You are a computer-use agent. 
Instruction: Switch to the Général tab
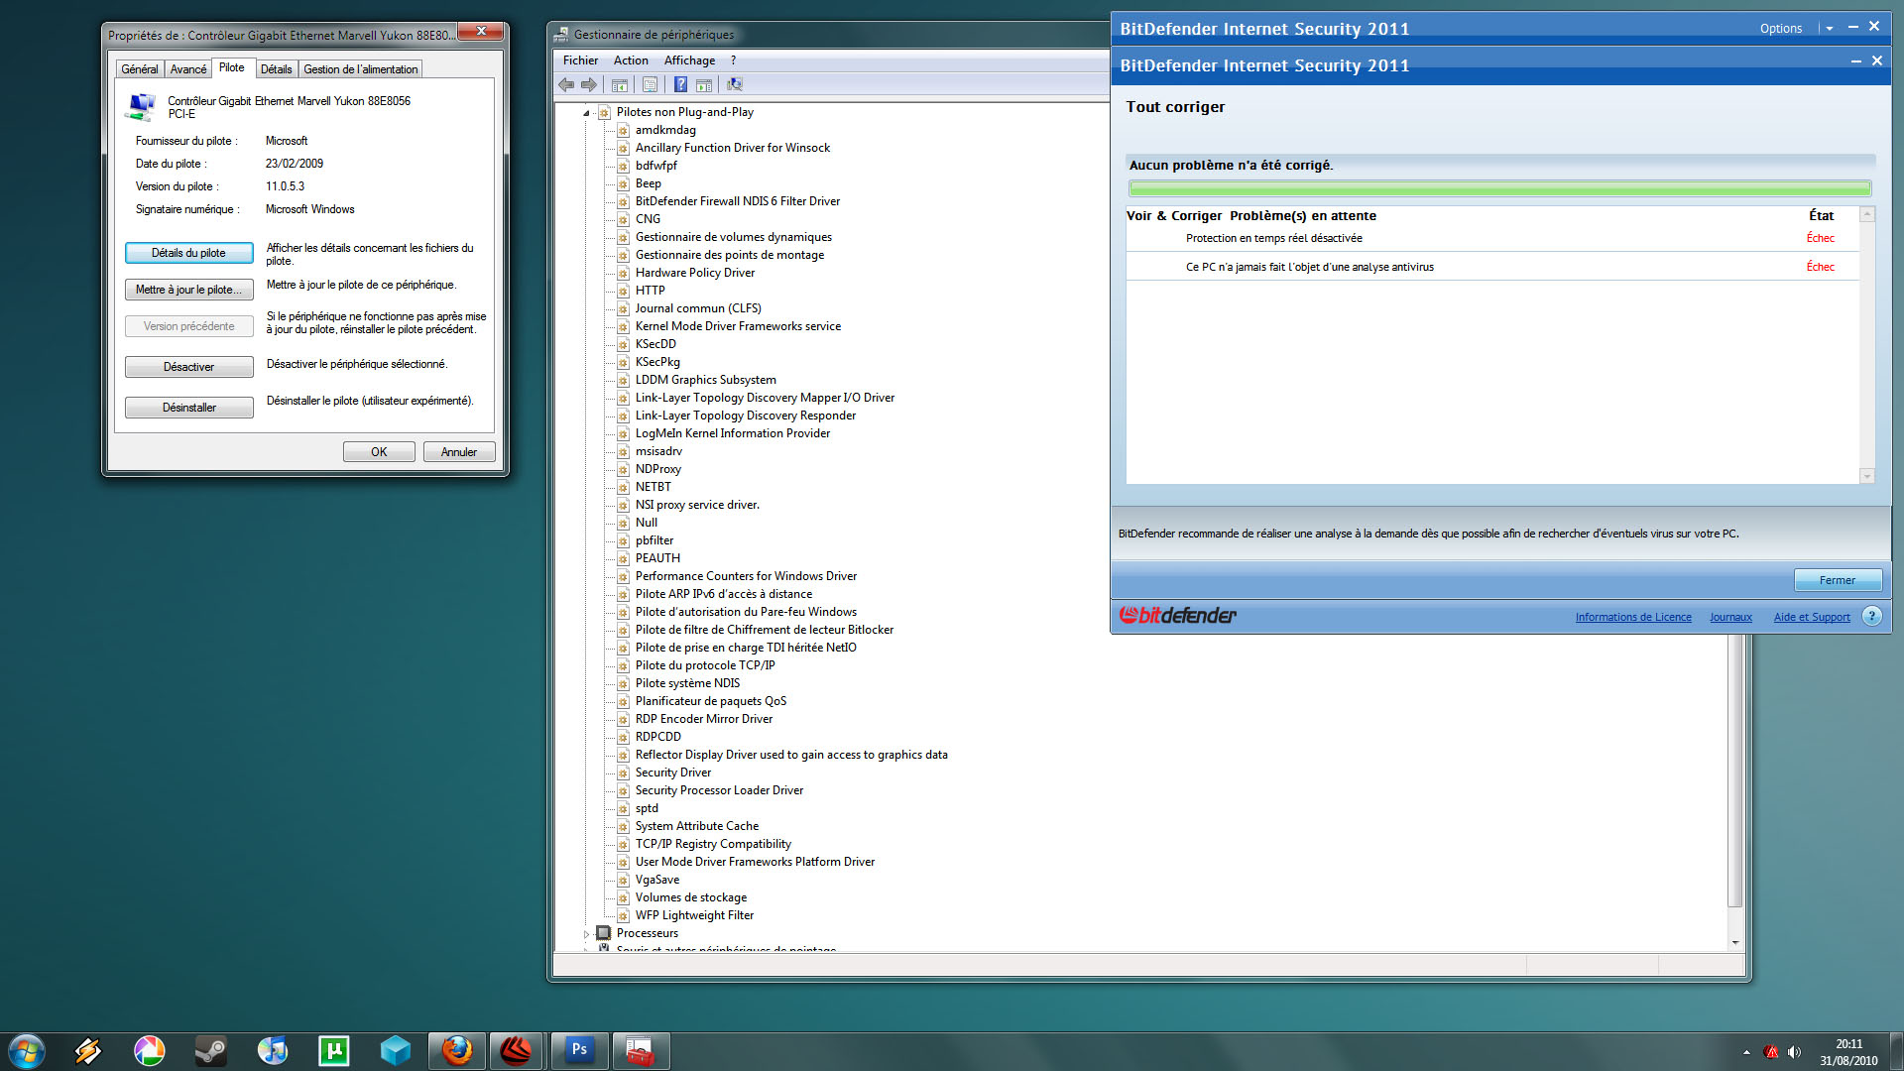tap(139, 69)
